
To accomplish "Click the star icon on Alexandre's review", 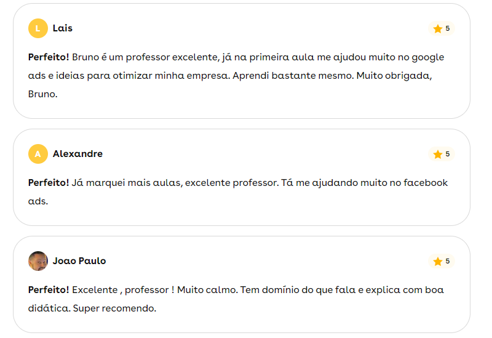I will pos(437,155).
